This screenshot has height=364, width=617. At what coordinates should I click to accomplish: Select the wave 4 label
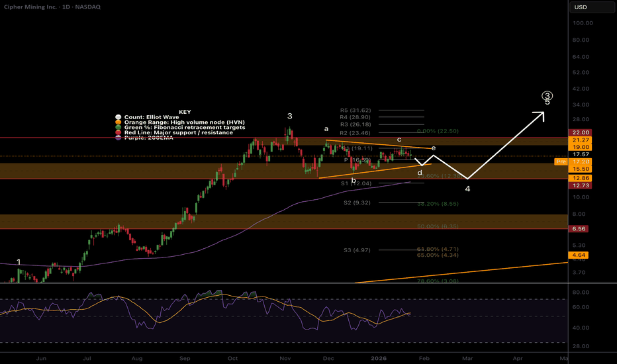click(x=467, y=189)
